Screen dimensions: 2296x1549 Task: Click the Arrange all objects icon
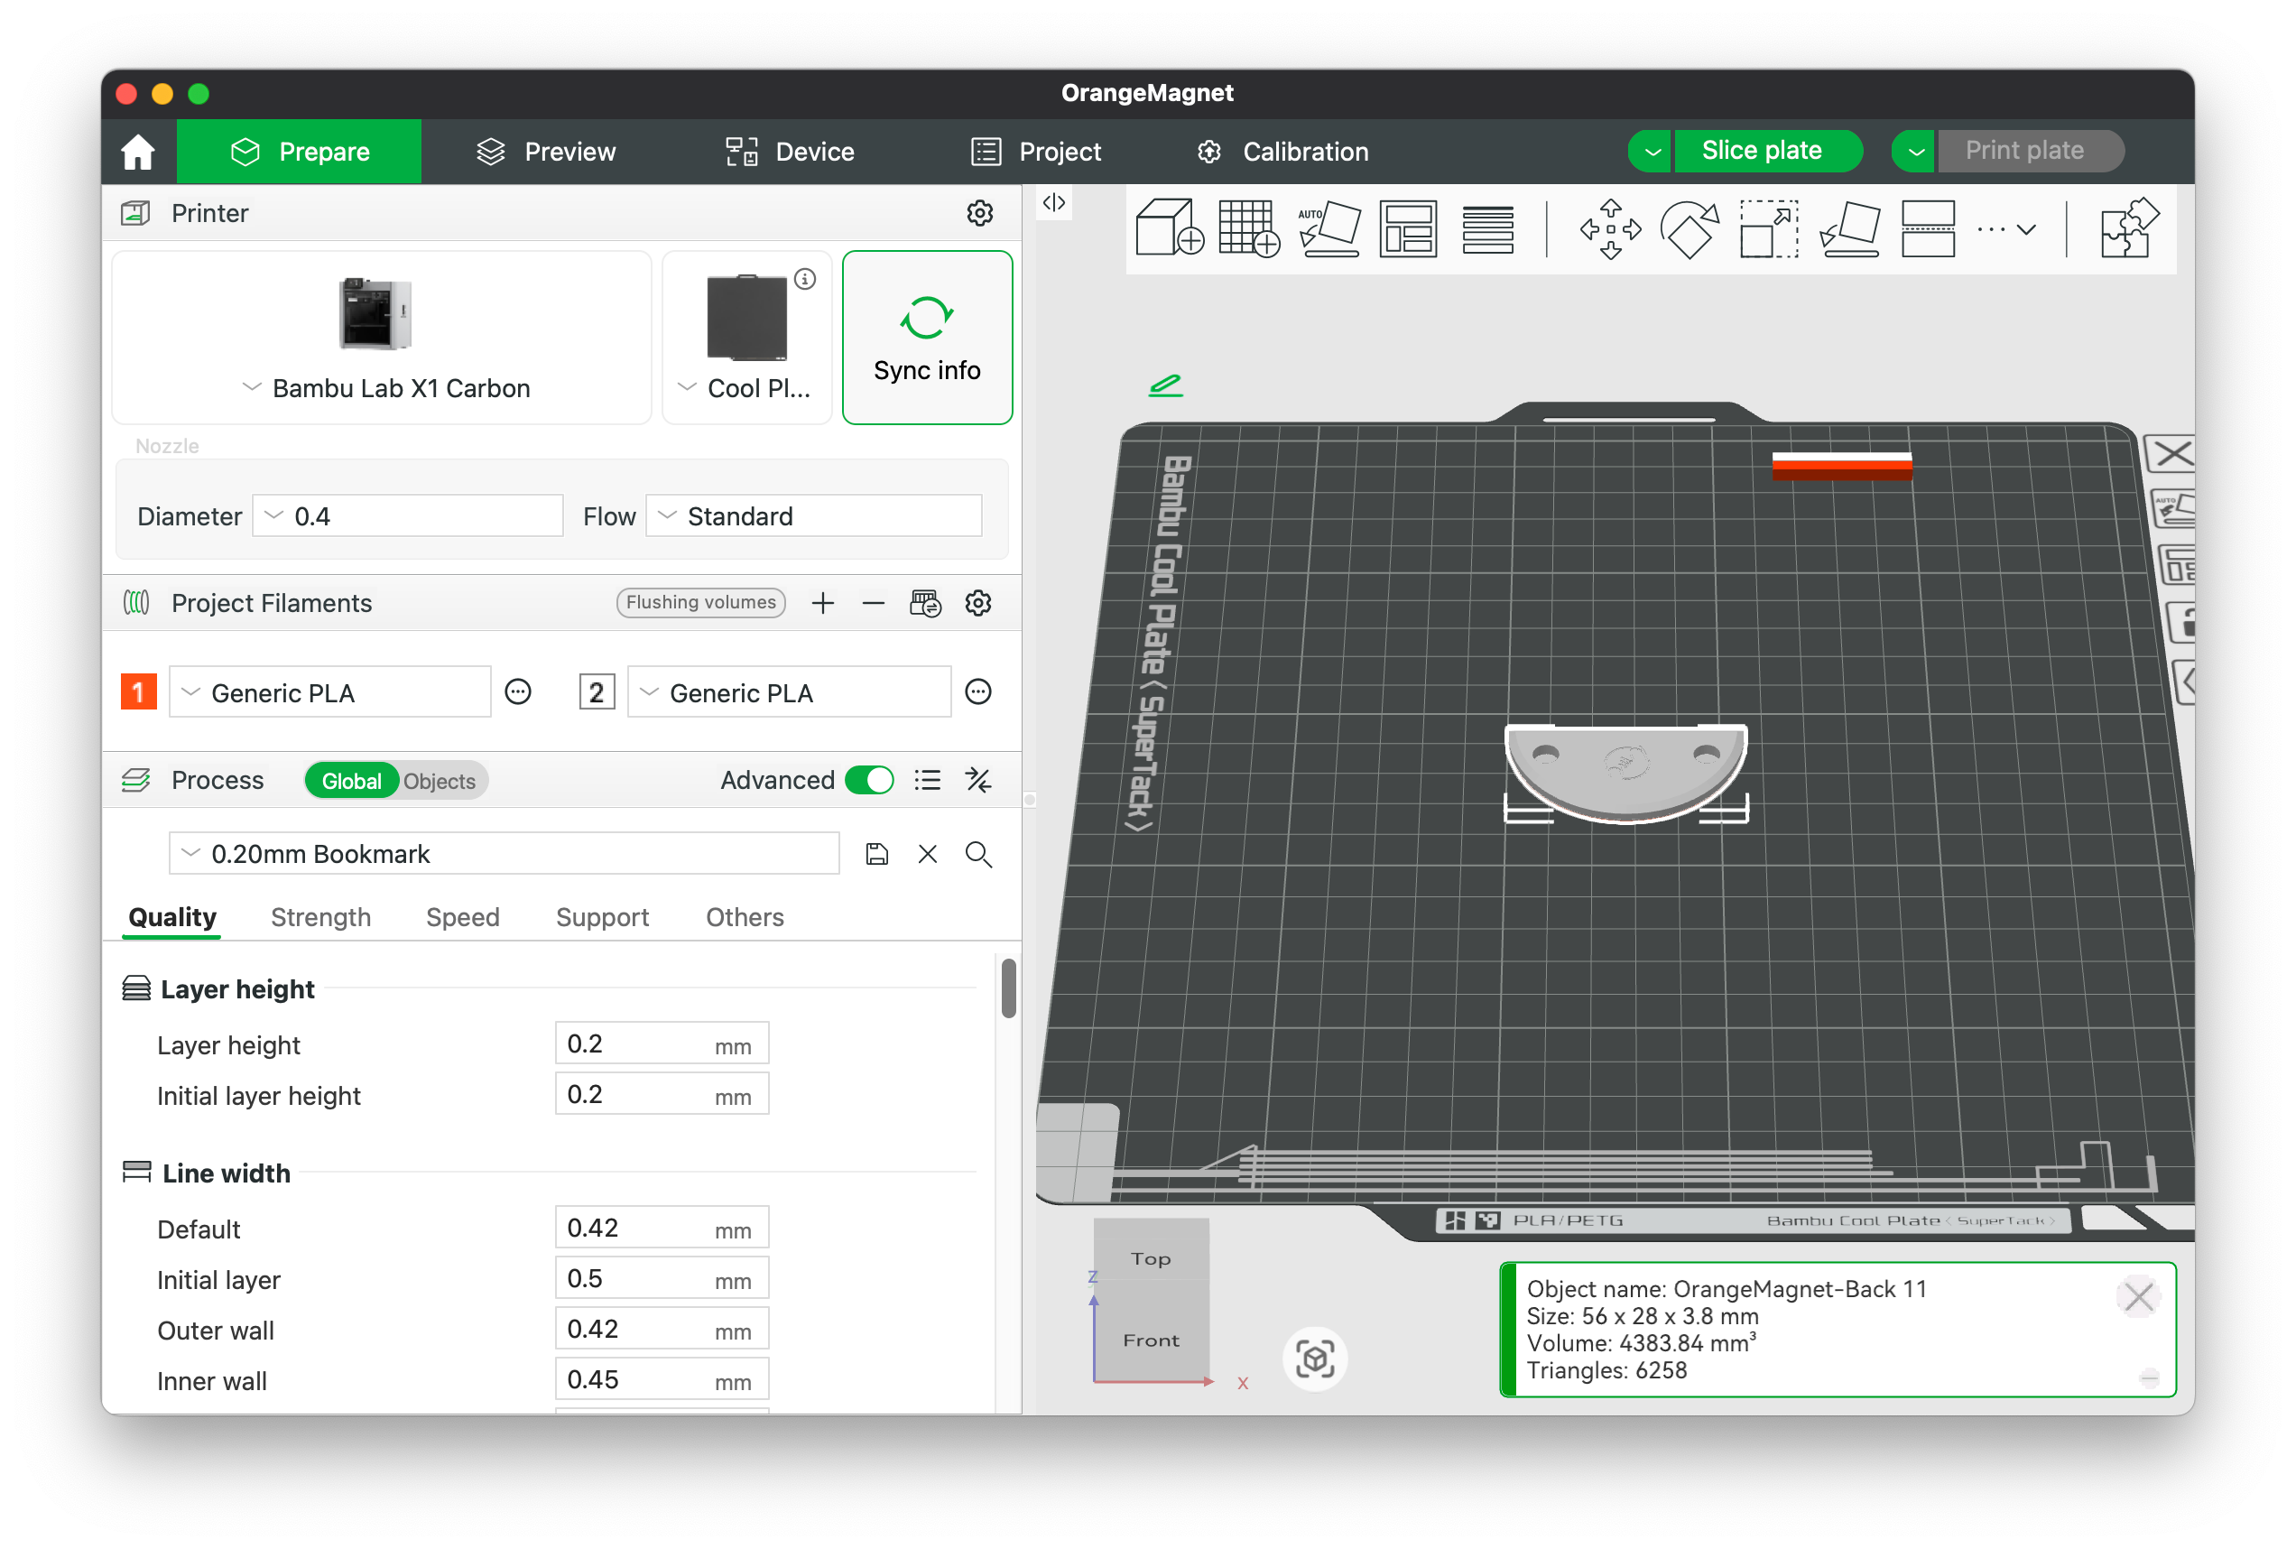coord(1407,228)
